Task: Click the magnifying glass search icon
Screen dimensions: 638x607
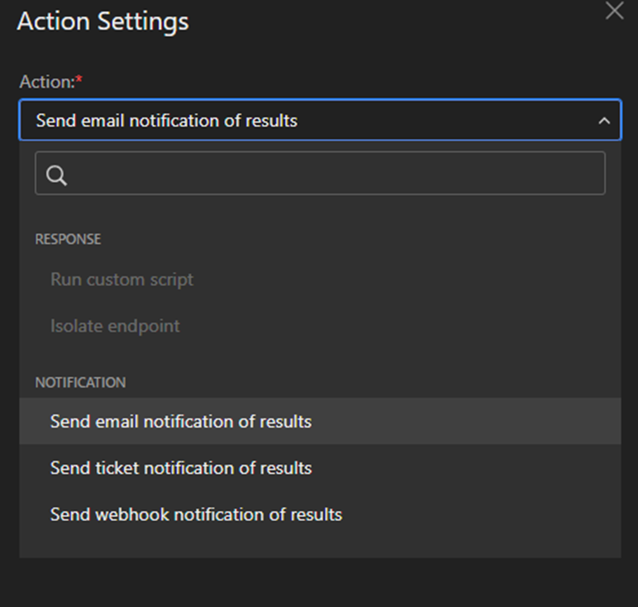Action: 57,174
